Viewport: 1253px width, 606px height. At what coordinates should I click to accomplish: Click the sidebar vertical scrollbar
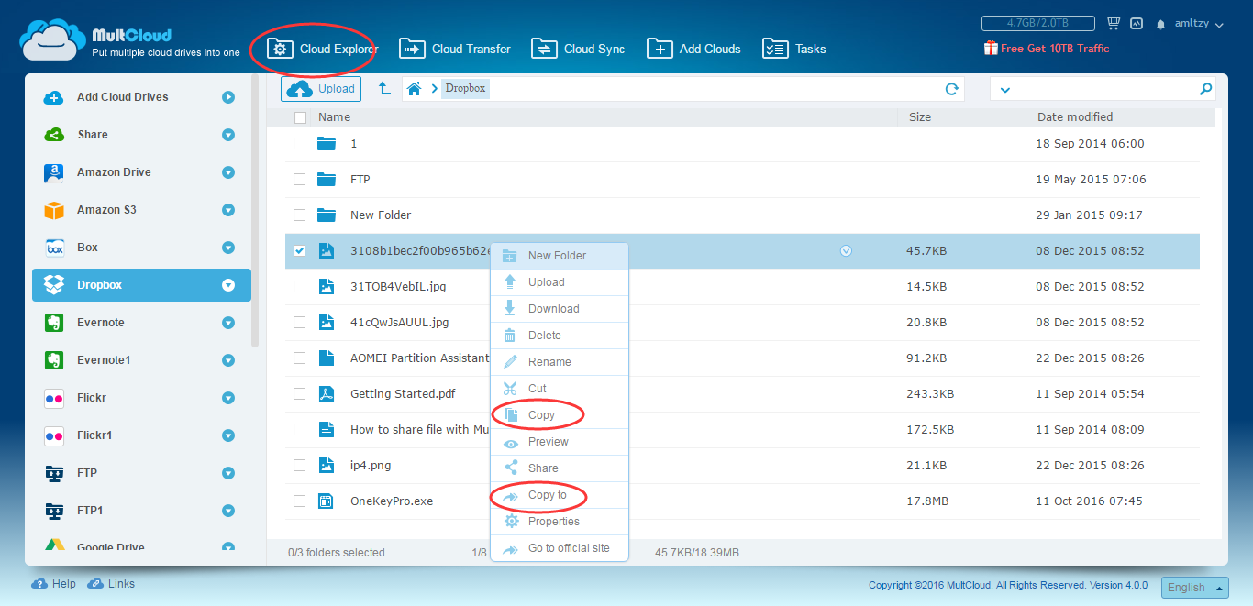[x=255, y=213]
